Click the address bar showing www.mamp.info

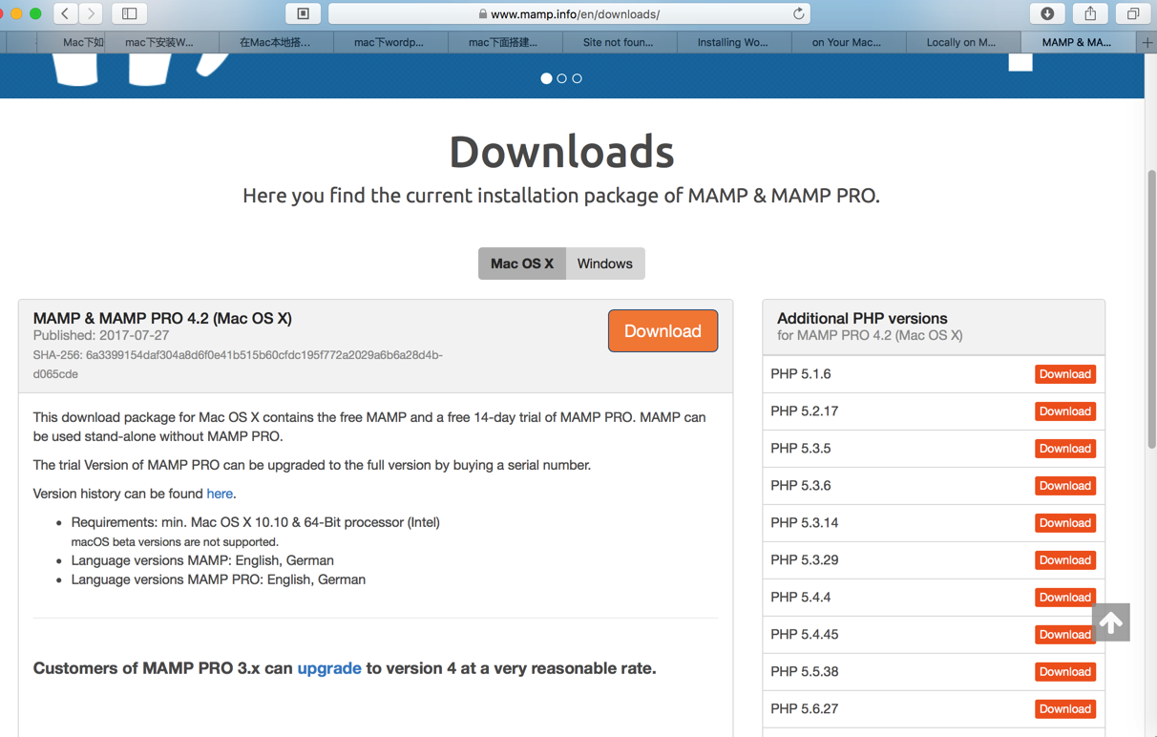(569, 13)
